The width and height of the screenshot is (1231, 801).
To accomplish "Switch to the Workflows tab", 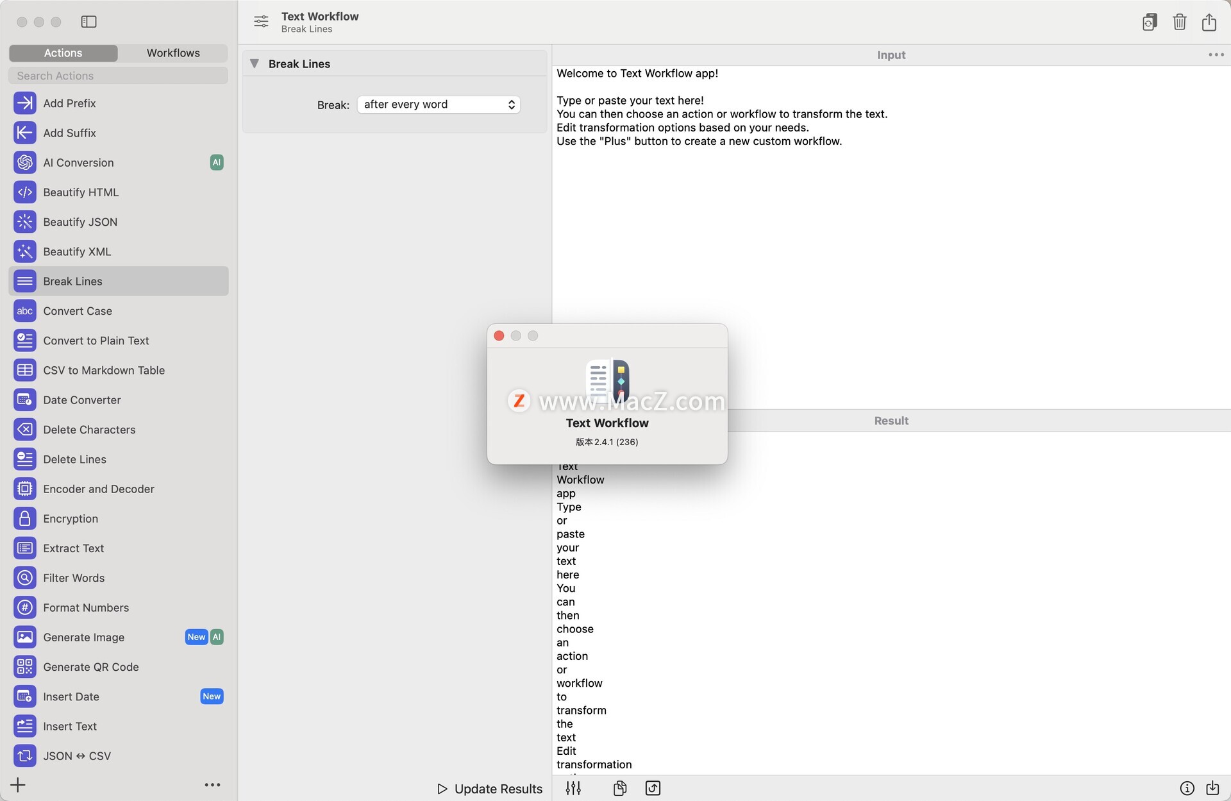I will (173, 53).
